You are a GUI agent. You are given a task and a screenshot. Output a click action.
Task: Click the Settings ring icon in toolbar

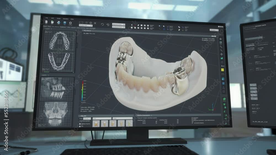click(x=70, y=23)
